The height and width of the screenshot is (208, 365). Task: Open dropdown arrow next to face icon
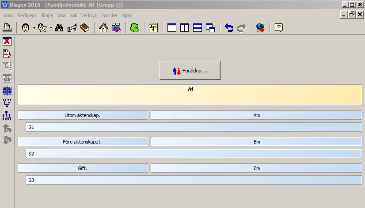pyautogui.click(x=34, y=28)
